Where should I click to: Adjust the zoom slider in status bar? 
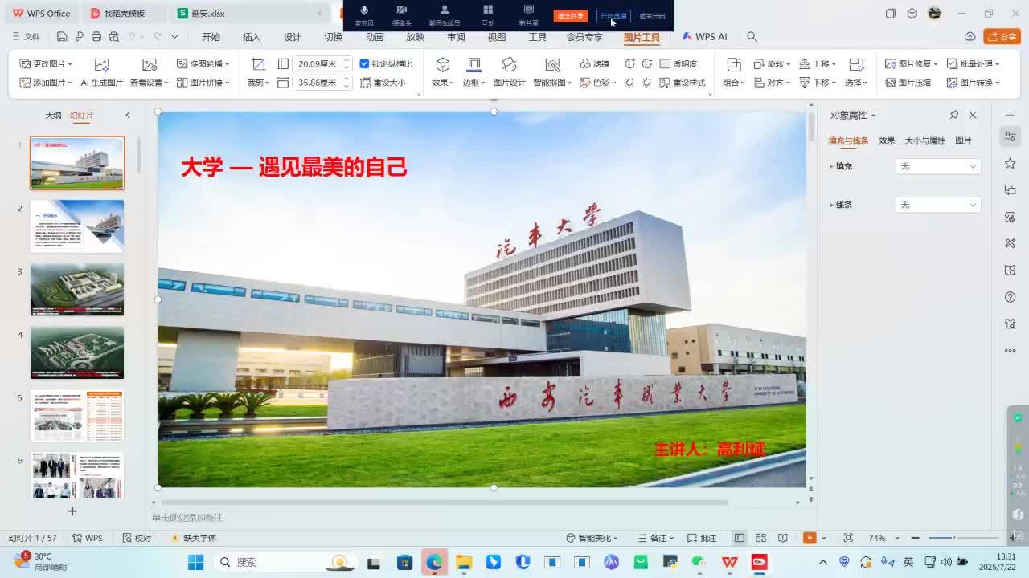pyautogui.click(x=953, y=538)
